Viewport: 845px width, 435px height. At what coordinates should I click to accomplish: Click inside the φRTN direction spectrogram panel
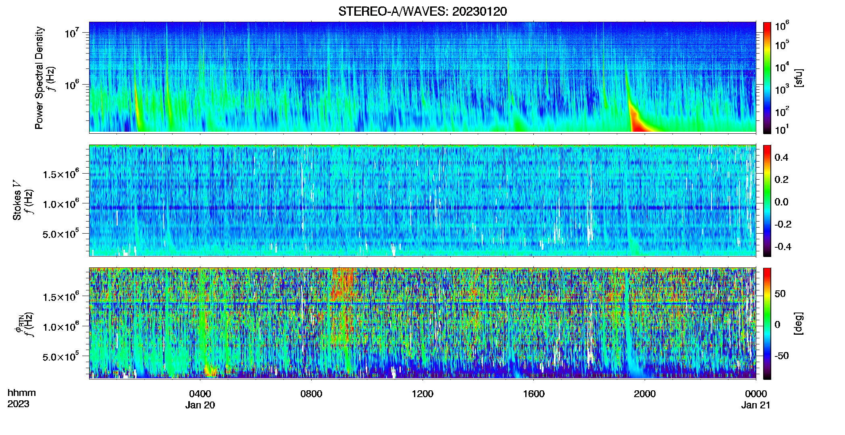422,323
